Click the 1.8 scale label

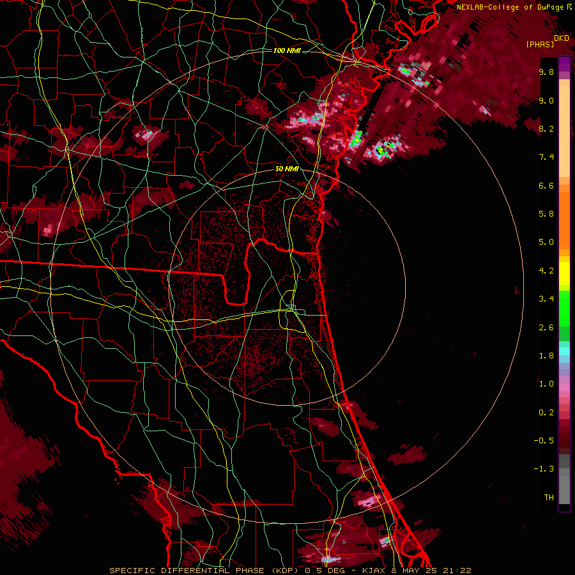click(x=546, y=355)
